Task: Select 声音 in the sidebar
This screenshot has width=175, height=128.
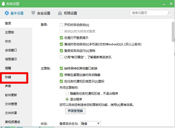Action: click(x=16, y=86)
